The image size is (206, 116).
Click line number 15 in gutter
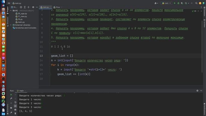tap(41, 65)
